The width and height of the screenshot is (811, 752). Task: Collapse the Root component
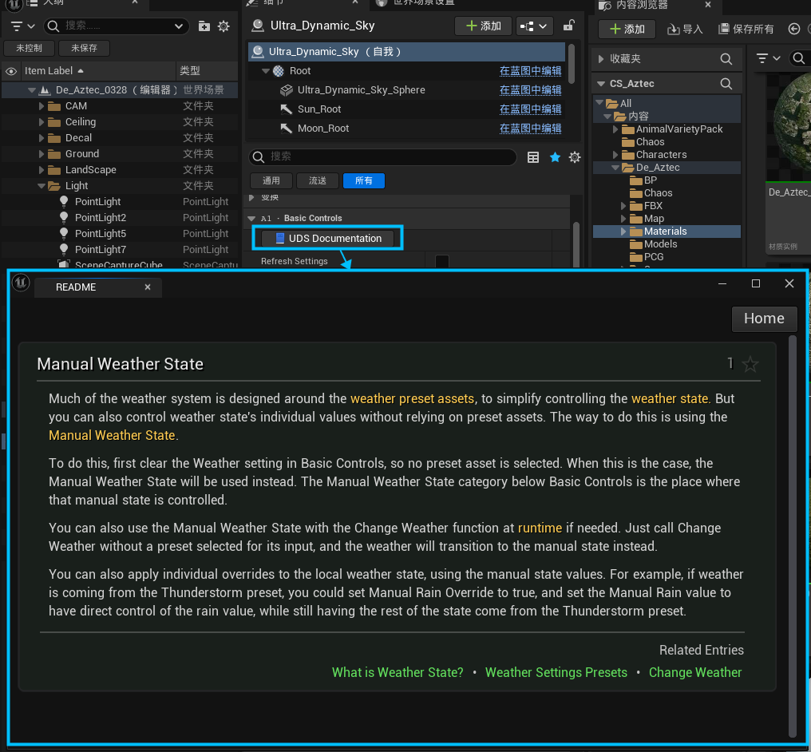tap(265, 71)
